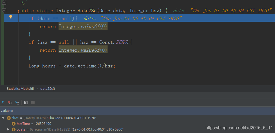
Task: Click the second 'return Integer.valueOf(0);' statement
Action: (75, 50)
